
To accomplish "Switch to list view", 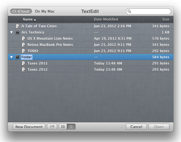I will (x=71, y=127).
